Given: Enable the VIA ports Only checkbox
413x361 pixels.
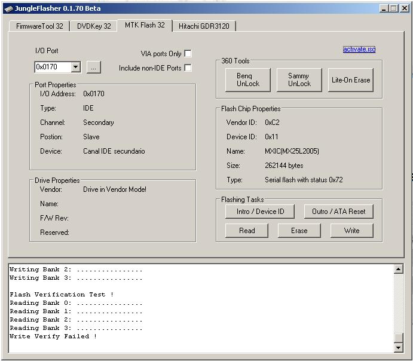Looking at the screenshot, I should [x=188, y=53].
